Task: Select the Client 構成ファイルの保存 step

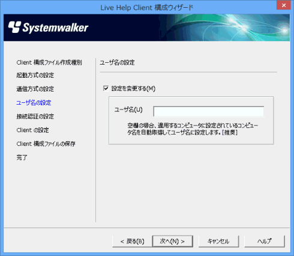Action: pos(46,144)
